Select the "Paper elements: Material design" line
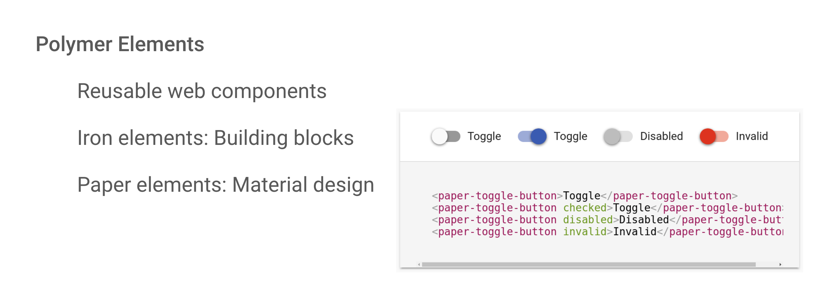 [226, 185]
